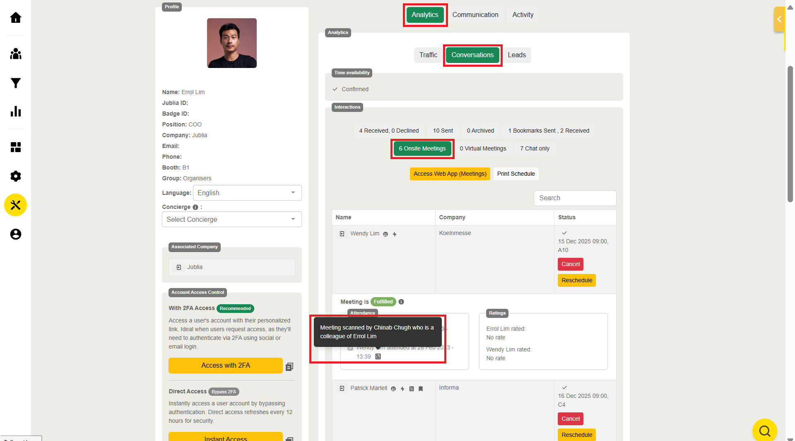Click the lightning bolt icon next to Patrick Martell
This screenshot has width=795, height=441.
[x=402, y=389]
